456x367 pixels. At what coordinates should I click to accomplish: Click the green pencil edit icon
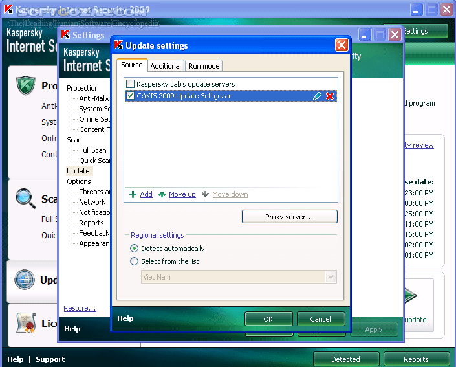317,96
